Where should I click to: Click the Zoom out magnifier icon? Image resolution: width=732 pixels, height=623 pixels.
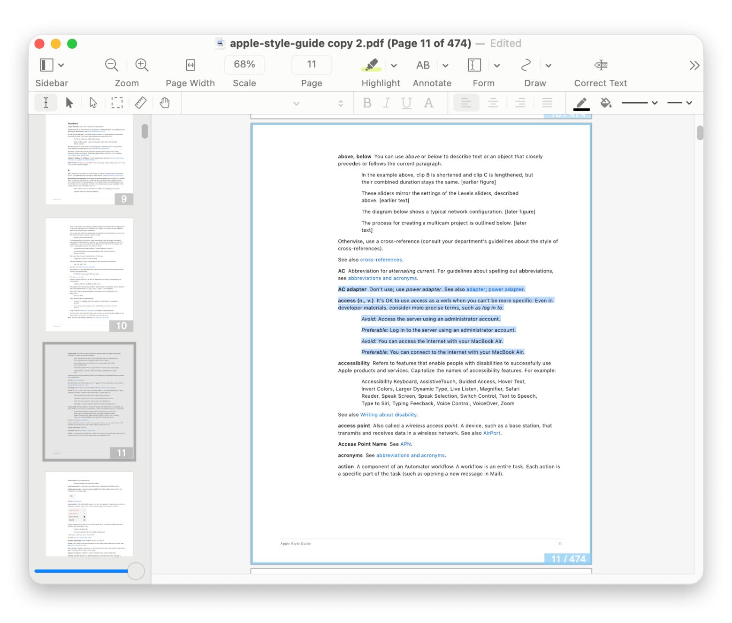[x=112, y=65]
